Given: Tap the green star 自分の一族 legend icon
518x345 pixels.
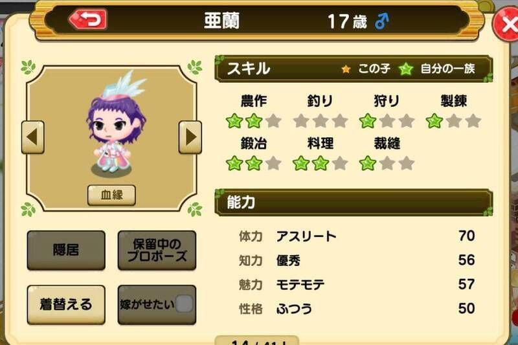Looking at the screenshot, I should [x=406, y=69].
